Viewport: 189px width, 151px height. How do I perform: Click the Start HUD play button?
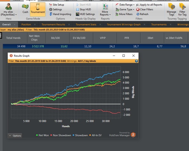point(84,5)
